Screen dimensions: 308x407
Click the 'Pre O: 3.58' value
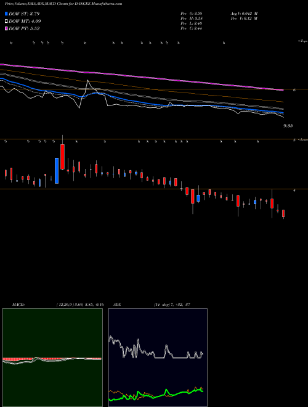pyautogui.click(x=192, y=14)
